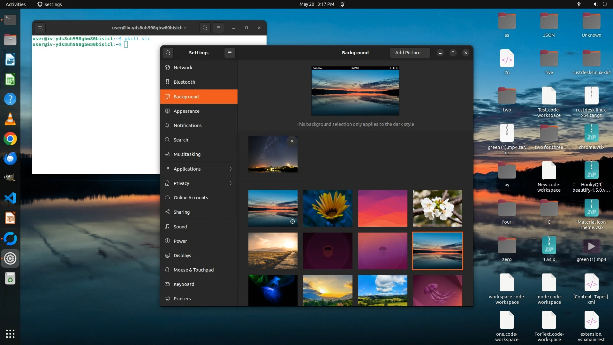This screenshot has width=613, height=345.
Task: Open the Activities overview
Action: pos(16,4)
